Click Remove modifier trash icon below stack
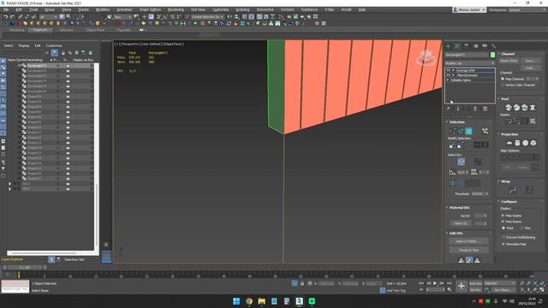Image resolution: width=548 pixels, height=308 pixels. 475,109
